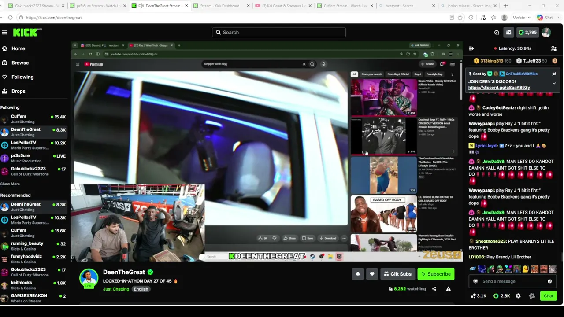Bookmark this page with star icon

pos(460,18)
